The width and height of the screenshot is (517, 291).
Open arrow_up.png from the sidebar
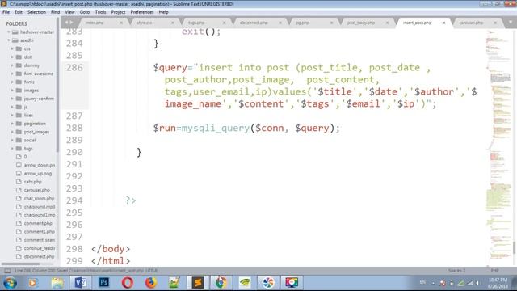[x=38, y=173]
